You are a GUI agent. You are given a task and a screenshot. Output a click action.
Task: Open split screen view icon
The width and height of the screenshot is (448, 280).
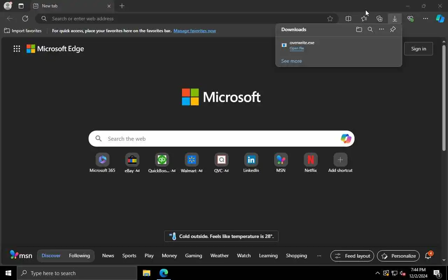coord(348,19)
